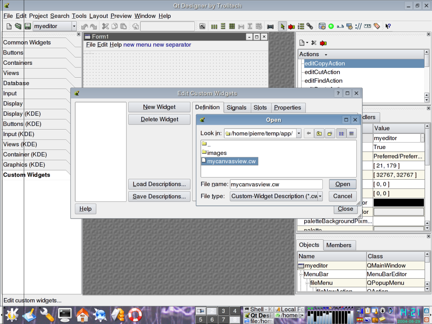The width and height of the screenshot is (432, 324).
Task: Create new folder in Open dialog
Action: click(330, 133)
